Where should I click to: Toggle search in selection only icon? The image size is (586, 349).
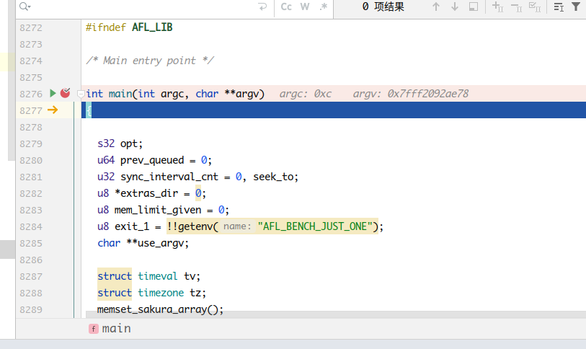(x=474, y=6)
